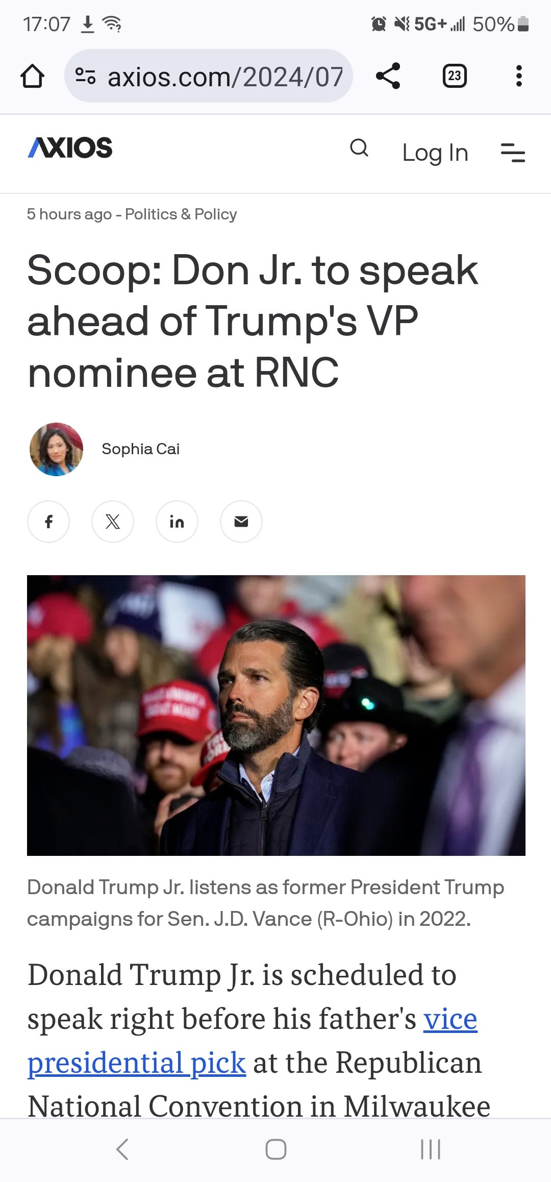Tap the Android back navigation button
The width and height of the screenshot is (551, 1182).
tap(122, 1150)
